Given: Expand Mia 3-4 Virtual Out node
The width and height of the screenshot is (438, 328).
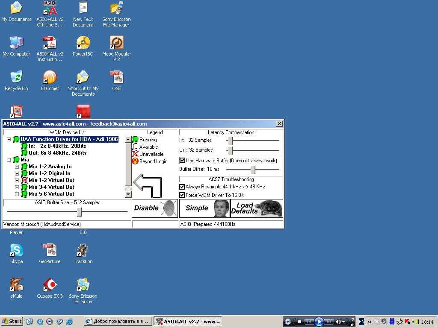Looking at the screenshot, I should click(x=17, y=187).
